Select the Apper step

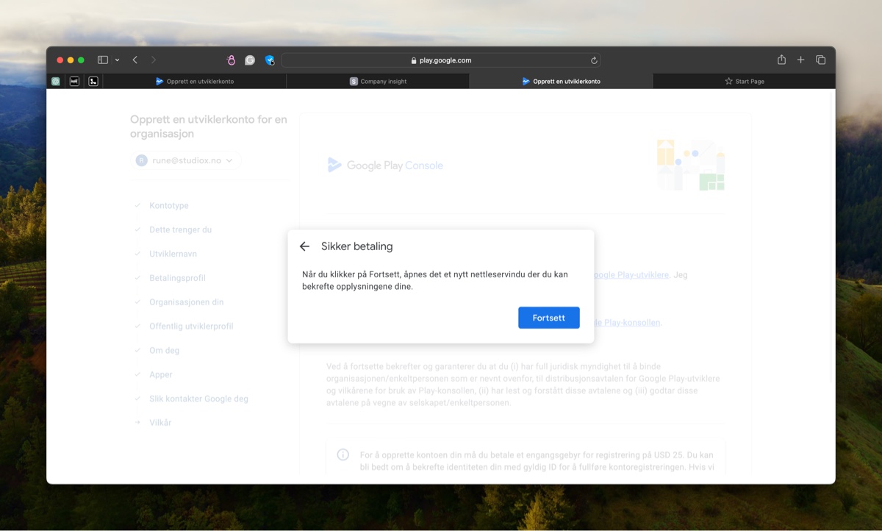pyautogui.click(x=160, y=375)
